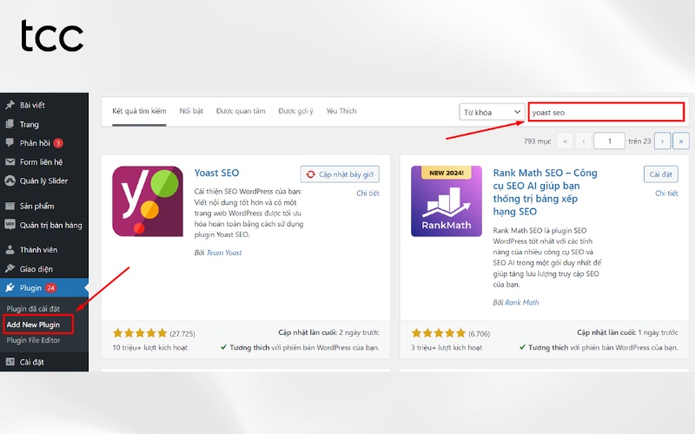The width and height of the screenshot is (695, 434).
Task: Click the tcc logo
Action: click(52, 36)
